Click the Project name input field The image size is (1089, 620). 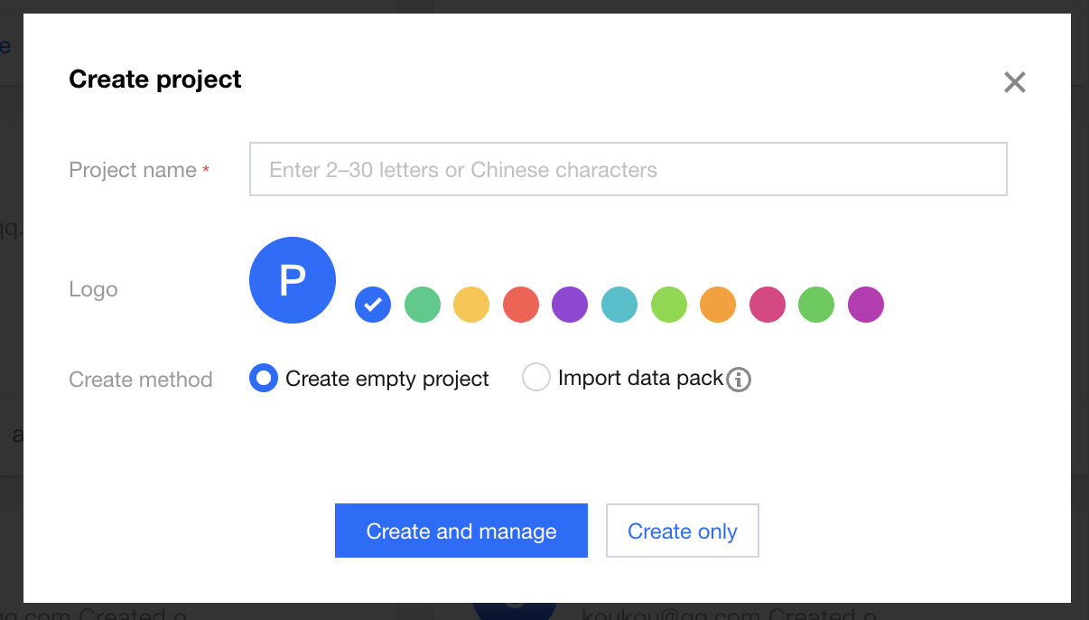pyautogui.click(x=628, y=170)
